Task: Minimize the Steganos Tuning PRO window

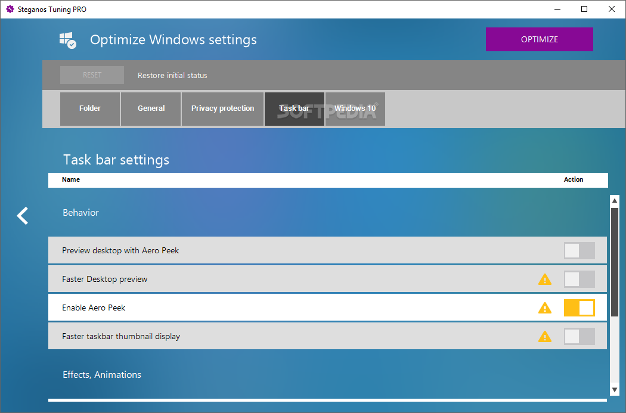Action: (x=557, y=9)
